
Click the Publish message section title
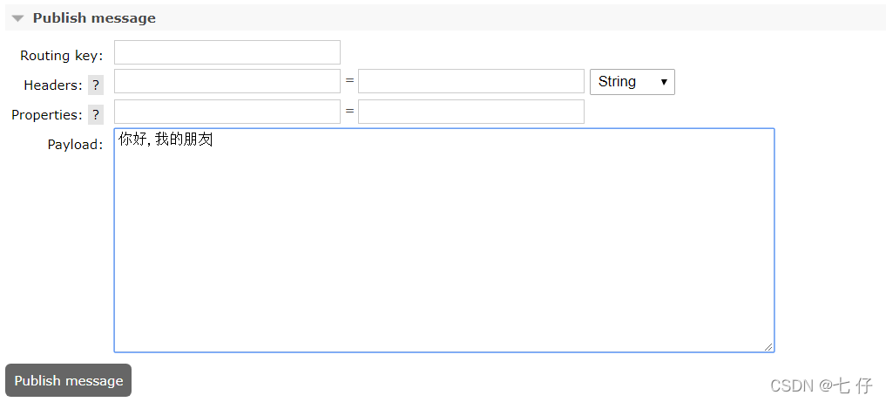point(94,17)
